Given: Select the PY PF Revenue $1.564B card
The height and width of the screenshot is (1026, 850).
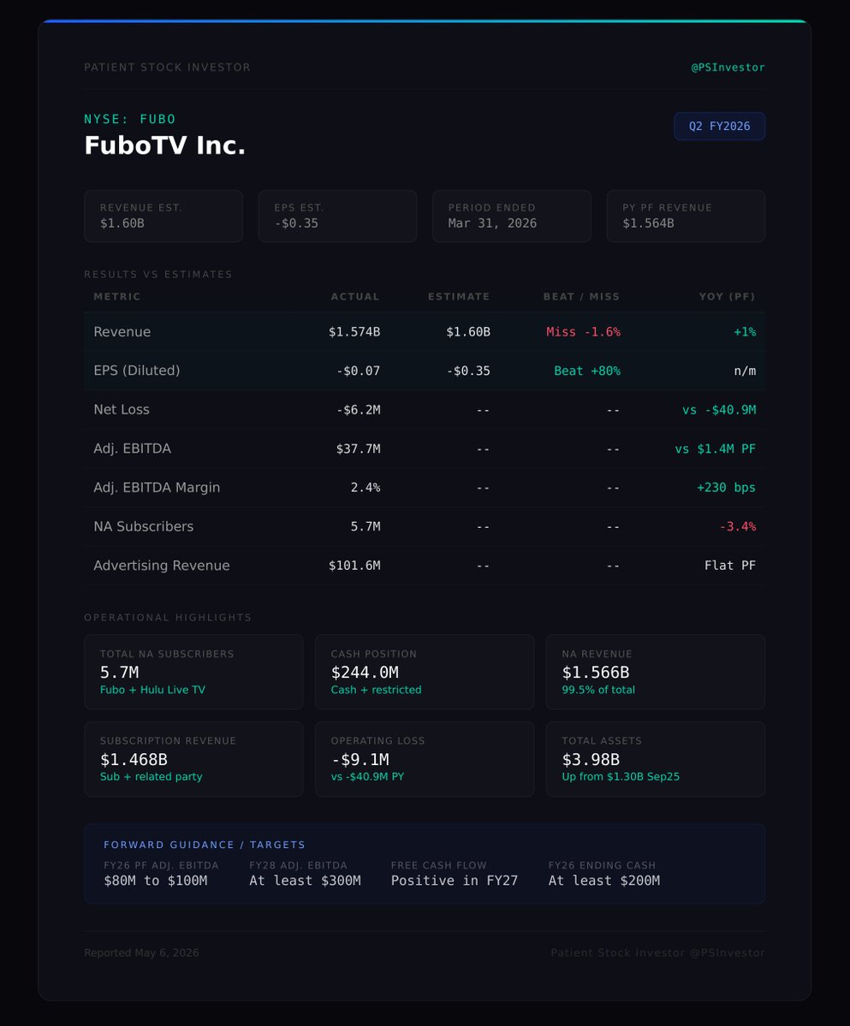Looking at the screenshot, I should point(686,216).
